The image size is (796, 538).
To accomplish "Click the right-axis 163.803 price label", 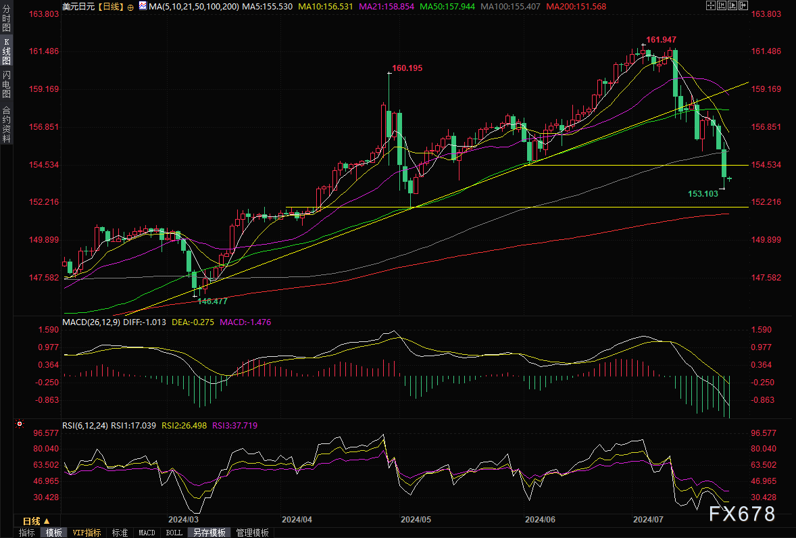I will pos(766,14).
